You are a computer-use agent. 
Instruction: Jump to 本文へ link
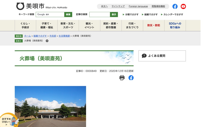(x=104, y=6)
